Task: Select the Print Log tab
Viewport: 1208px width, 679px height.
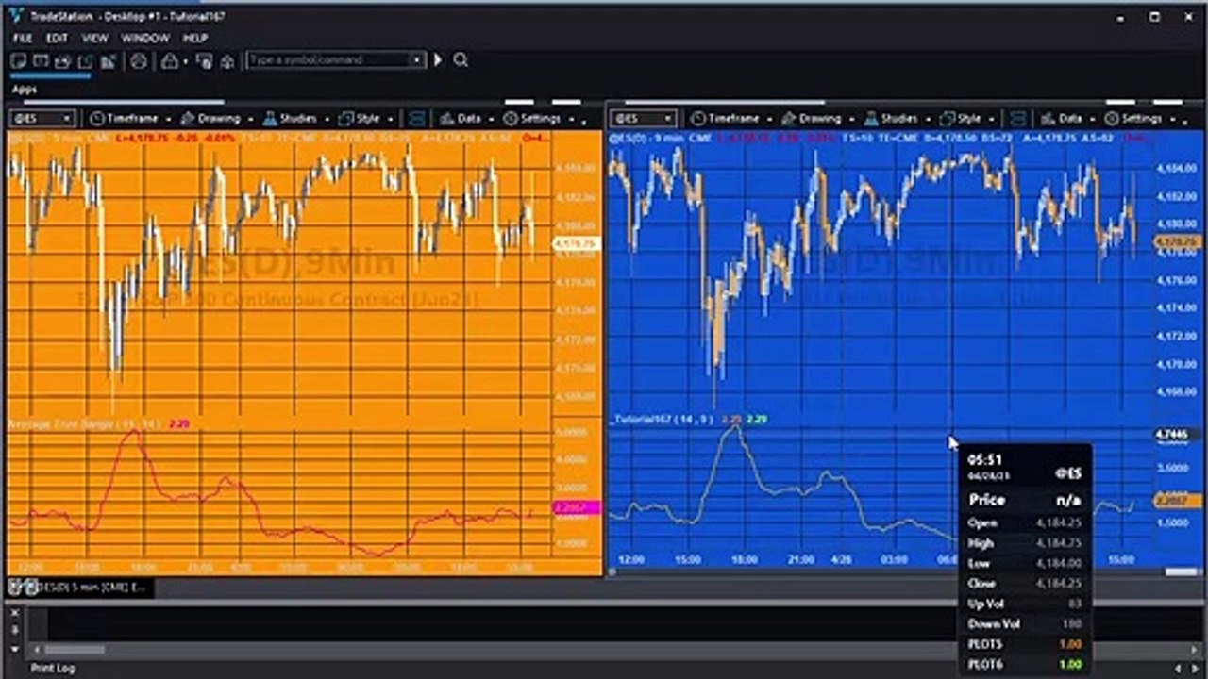Action: point(53,669)
